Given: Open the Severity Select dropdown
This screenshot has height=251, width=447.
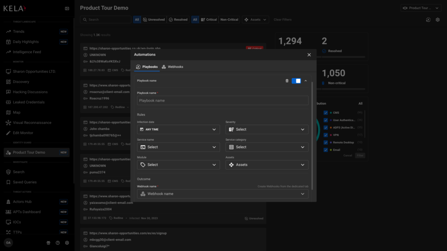Looking at the screenshot, I should point(267,129).
